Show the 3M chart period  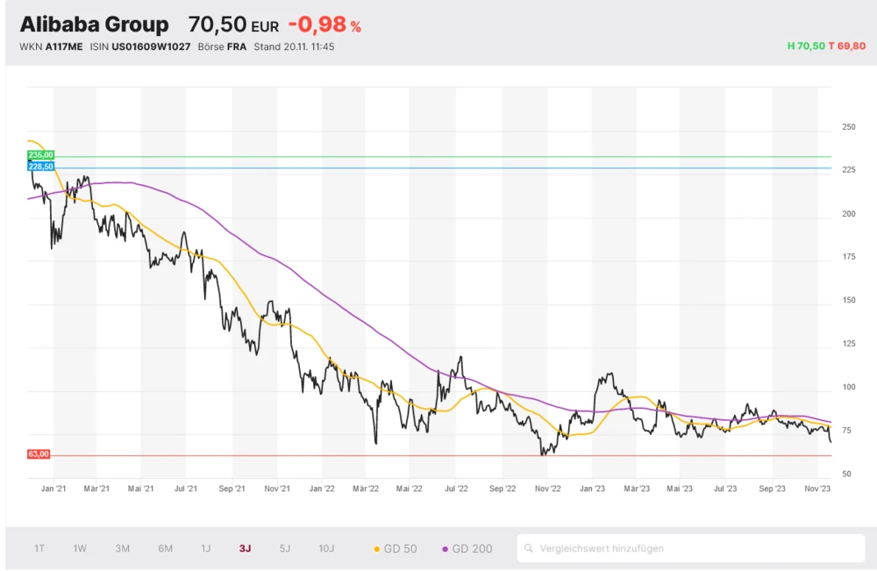tap(122, 549)
